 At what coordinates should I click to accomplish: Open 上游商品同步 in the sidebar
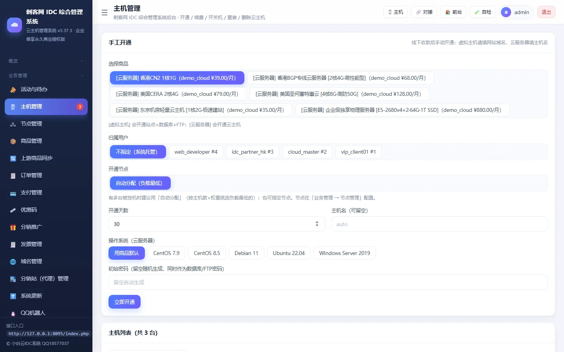[x=46, y=158]
